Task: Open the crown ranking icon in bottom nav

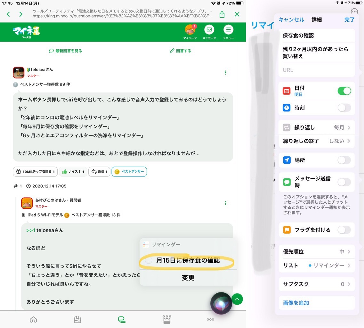Action: click(x=167, y=320)
